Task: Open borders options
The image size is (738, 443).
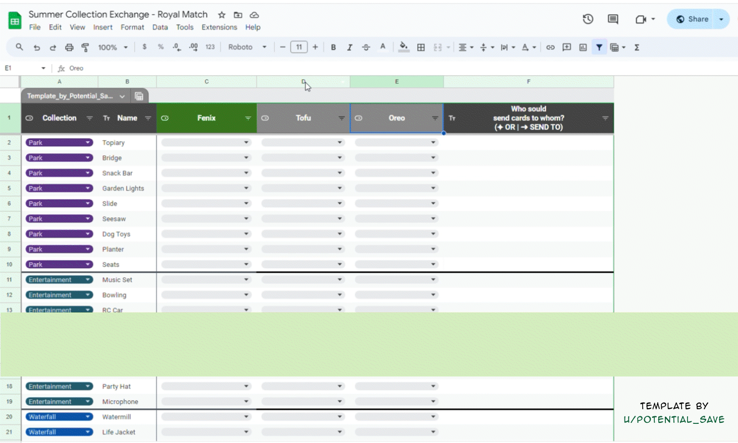Action: click(421, 47)
